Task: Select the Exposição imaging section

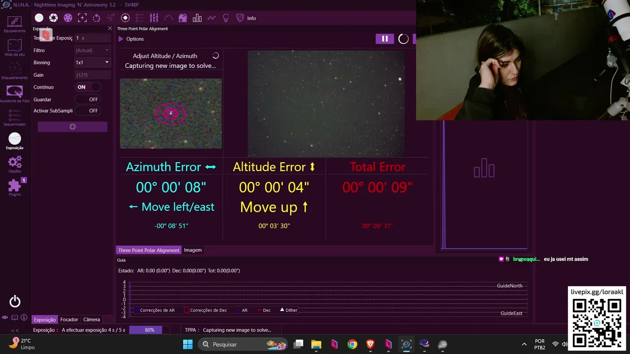Action: (15, 141)
